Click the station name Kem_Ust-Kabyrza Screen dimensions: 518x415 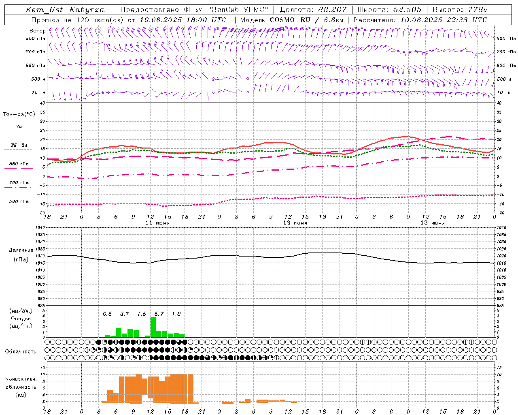(x=65, y=10)
